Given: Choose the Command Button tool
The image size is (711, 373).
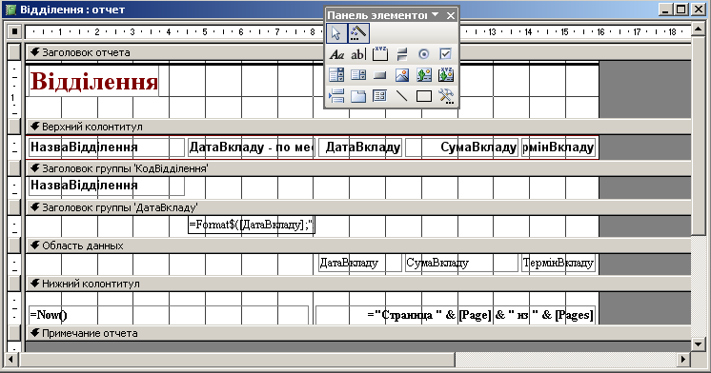Looking at the screenshot, I should (380, 74).
